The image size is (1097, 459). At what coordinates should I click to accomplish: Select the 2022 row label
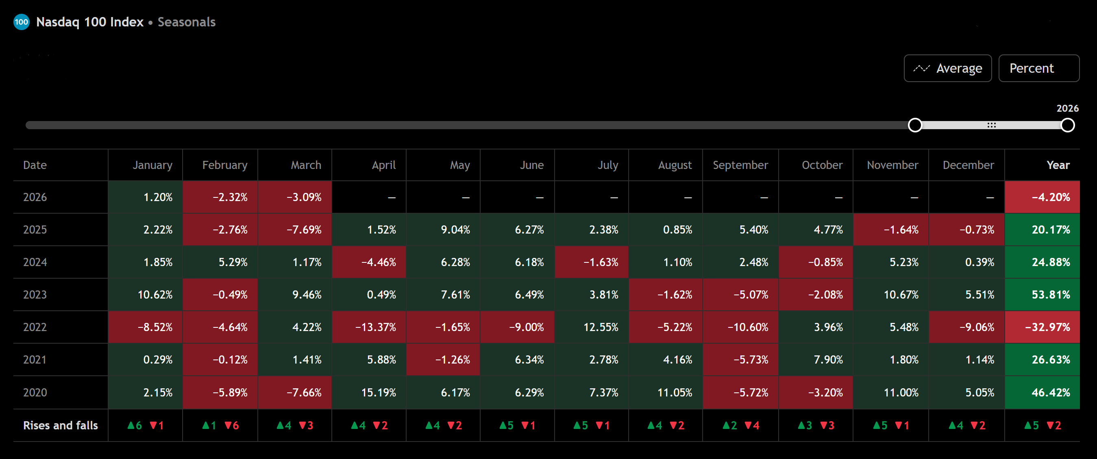click(35, 327)
